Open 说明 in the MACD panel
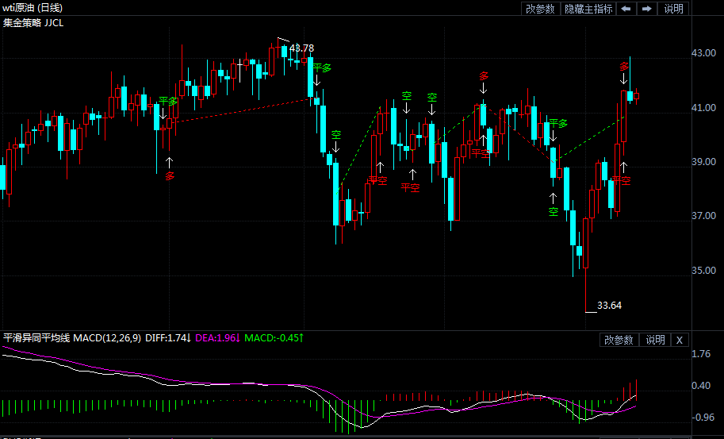Viewport: 724px width, 439px height. [655, 340]
